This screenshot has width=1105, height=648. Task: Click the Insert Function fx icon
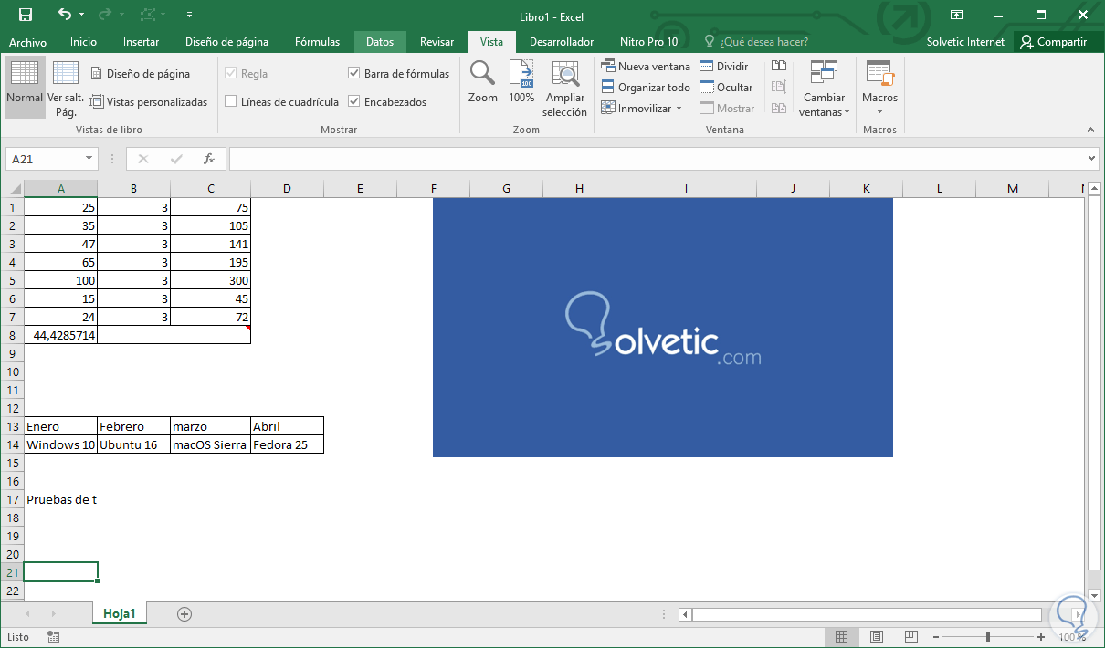pyautogui.click(x=208, y=159)
